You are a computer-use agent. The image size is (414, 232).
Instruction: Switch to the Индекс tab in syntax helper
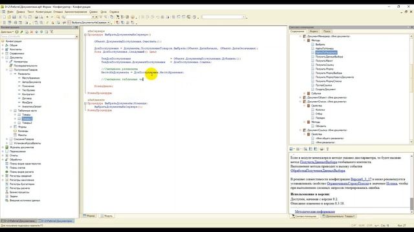click(314, 32)
